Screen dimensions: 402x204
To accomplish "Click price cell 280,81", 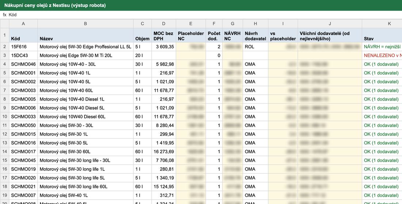I will coord(164,169).
